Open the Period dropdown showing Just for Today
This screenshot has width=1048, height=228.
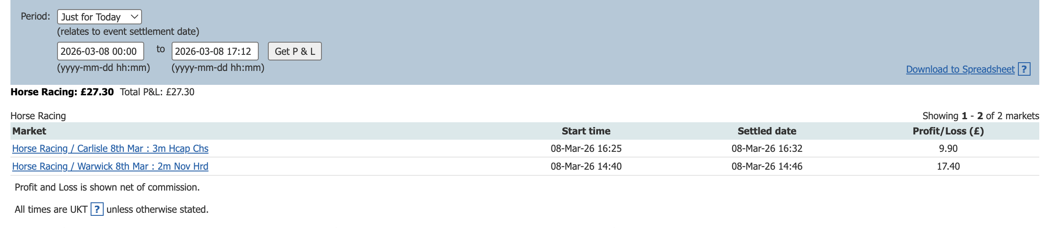point(99,17)
